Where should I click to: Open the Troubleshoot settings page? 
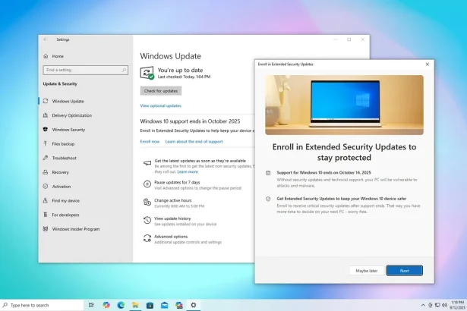pyautogui.click(x=64, y=158)
